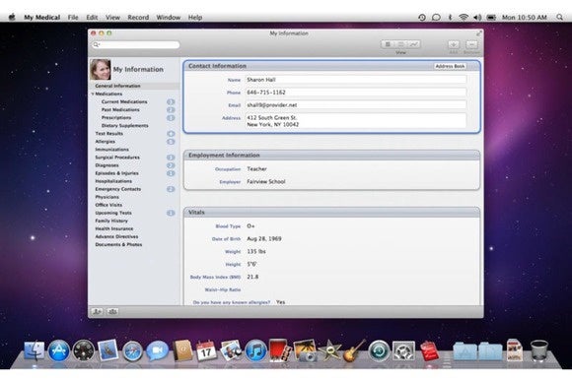Click the add person button at the window bottom
This screenshot has height=382, width=572.
pos(97,312)
